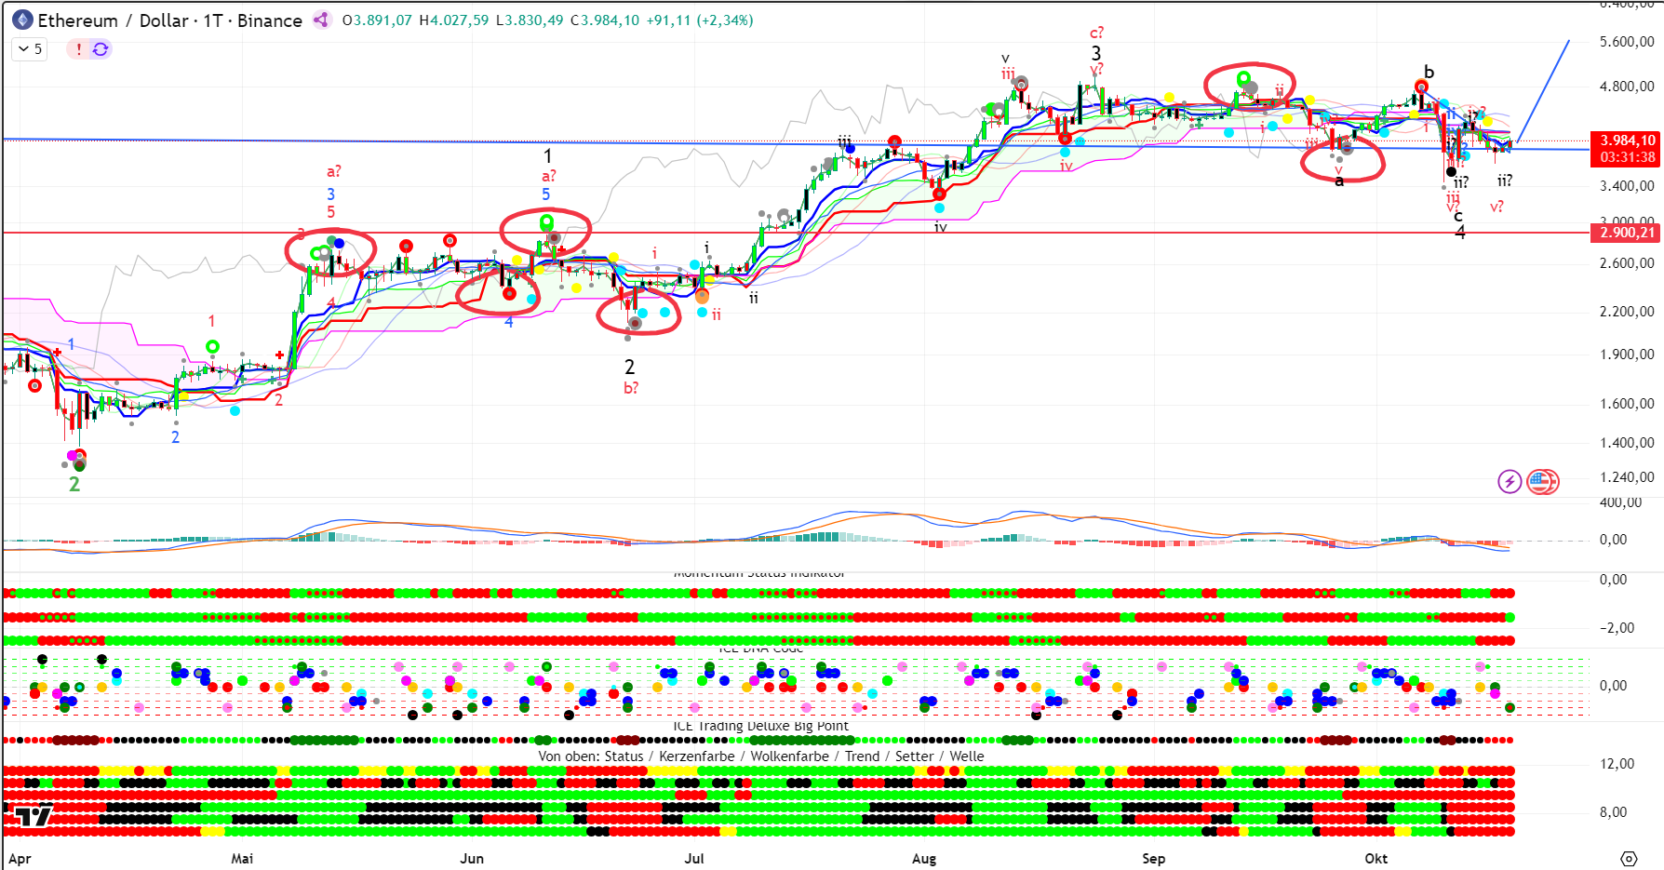The height and width of the screenshot is (870, 1664).
Task: Open chart settings via bottom-right gear icon
Action: (x=1629, y=858)
